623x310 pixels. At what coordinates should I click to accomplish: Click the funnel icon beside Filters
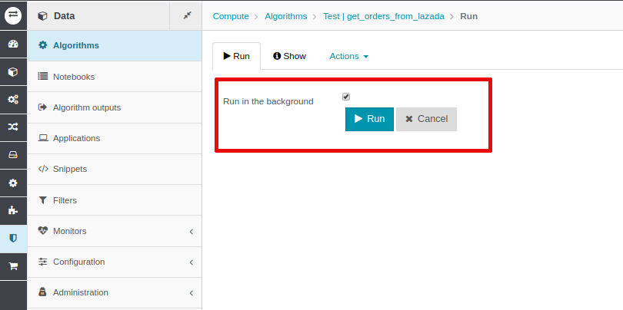(x=42, y=200)
